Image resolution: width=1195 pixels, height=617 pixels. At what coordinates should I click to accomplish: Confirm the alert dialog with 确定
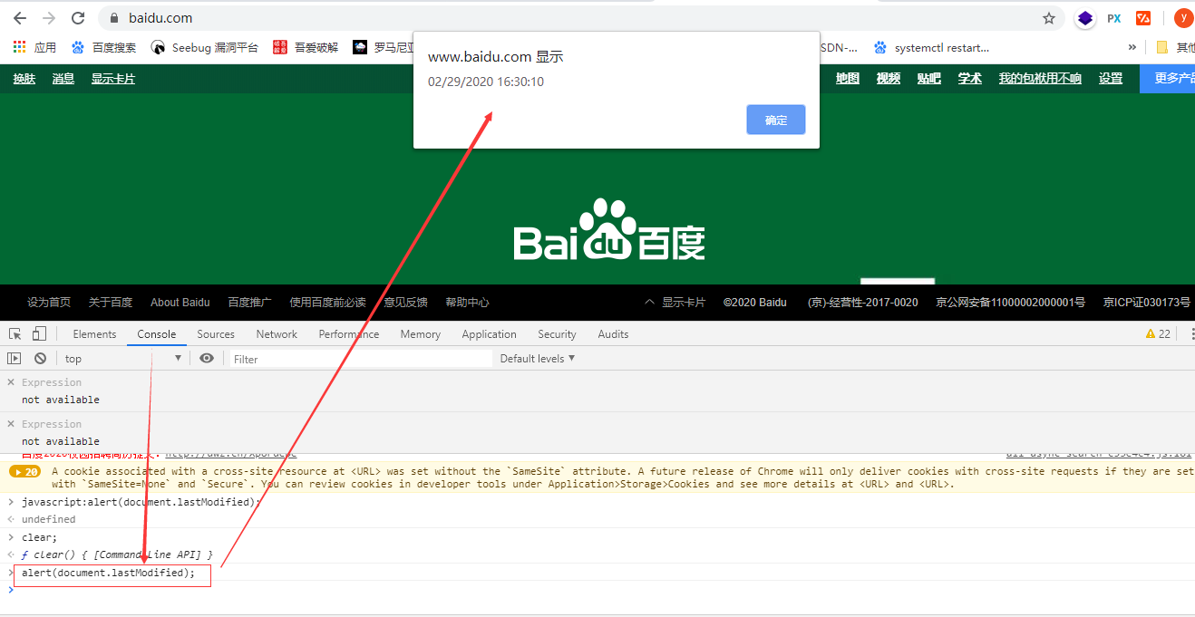coord(776,120)
